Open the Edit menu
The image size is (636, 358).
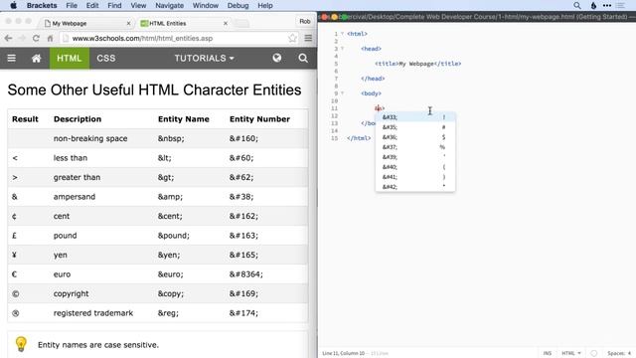[x=92, y=5]
